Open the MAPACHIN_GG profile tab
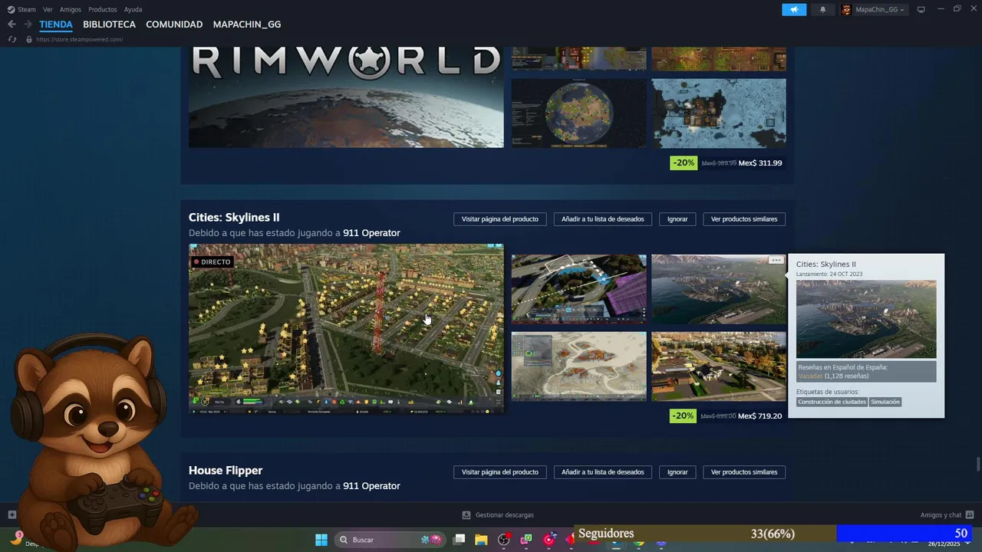The height and width of the screenshot is (552, 982). tap(247, 25)
